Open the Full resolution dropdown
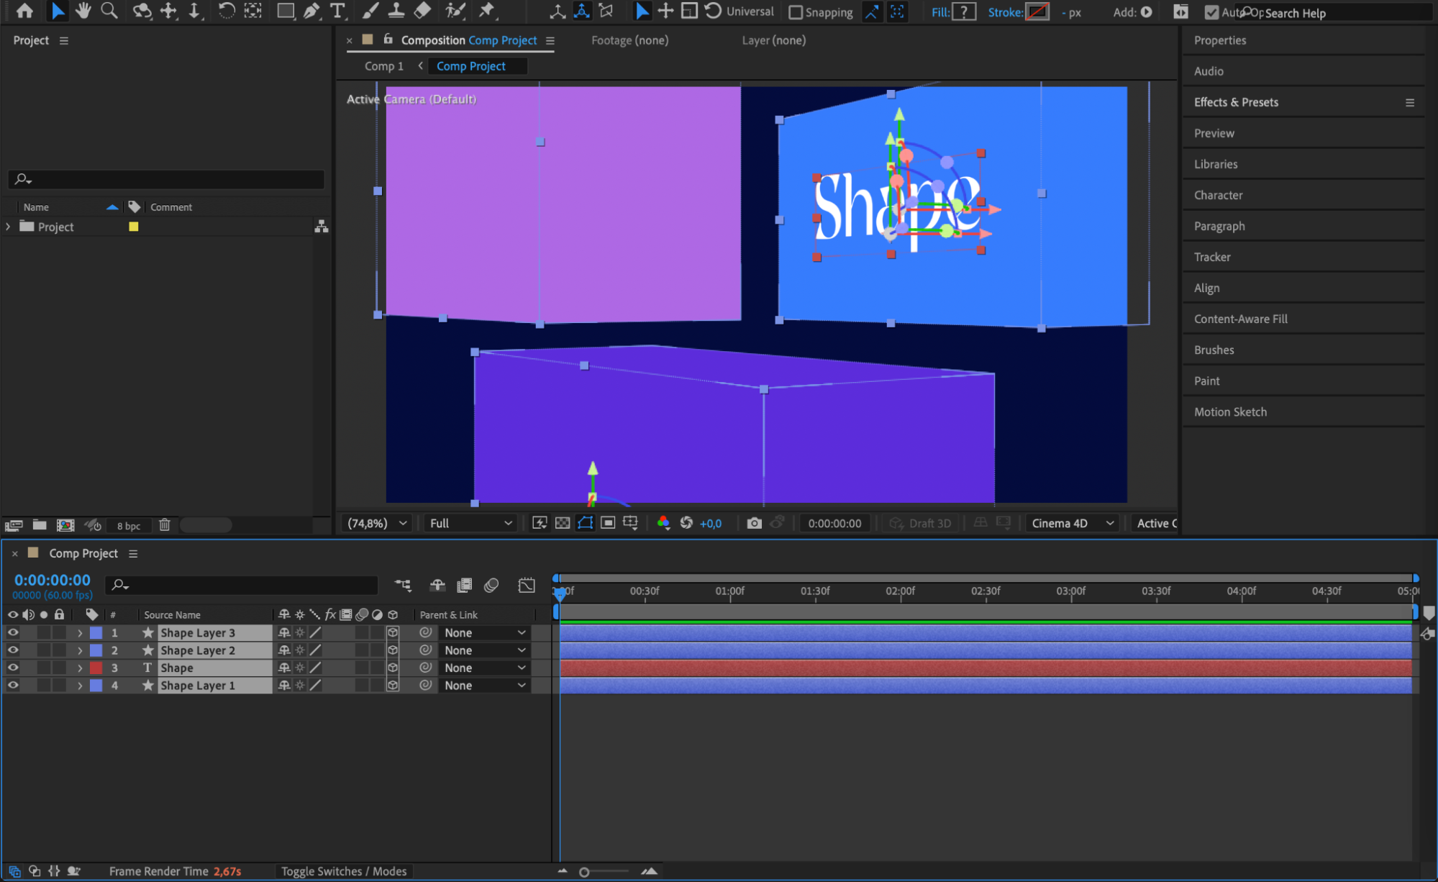 [470, 523]
